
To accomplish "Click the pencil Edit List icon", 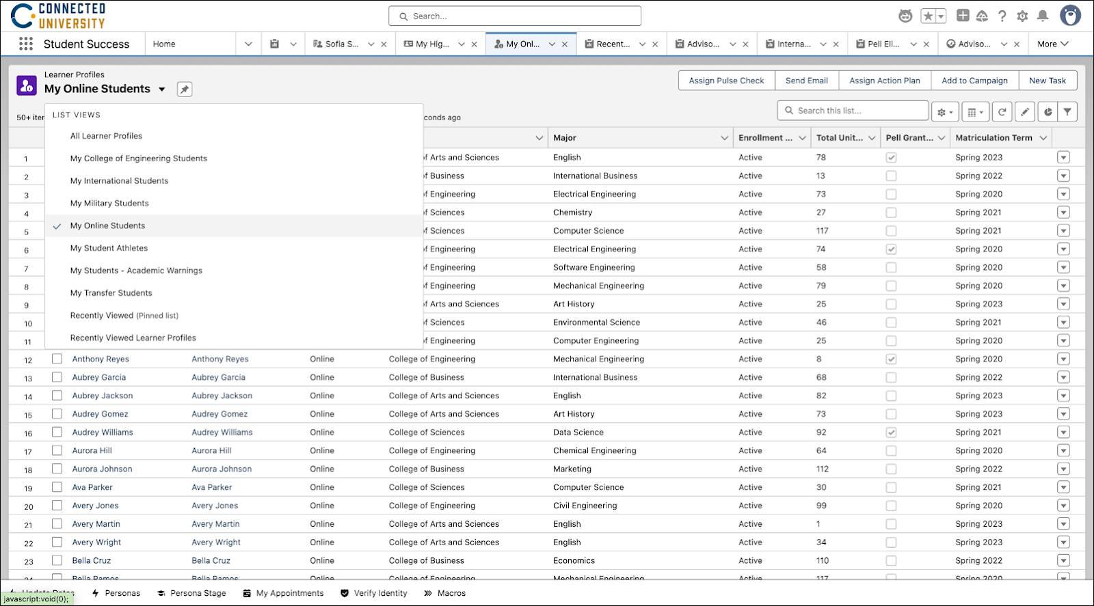I will click(1025, 112).
